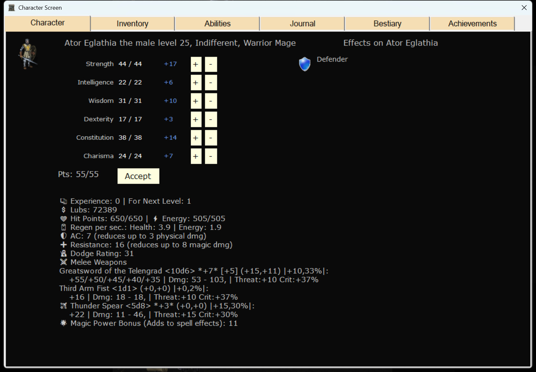
Task: Increase Strength with its plus button
Action: click(x=195, y=64)
